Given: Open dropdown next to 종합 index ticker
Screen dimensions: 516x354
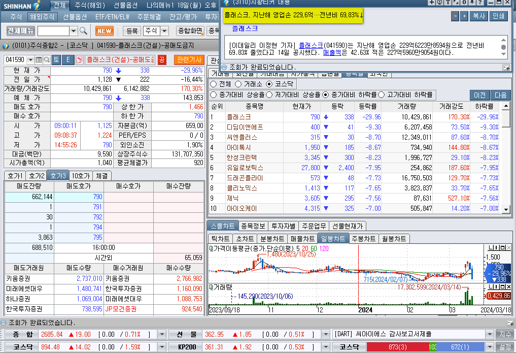Looking at the screenshot, I should pyautogui.click(x=161, y=335).
